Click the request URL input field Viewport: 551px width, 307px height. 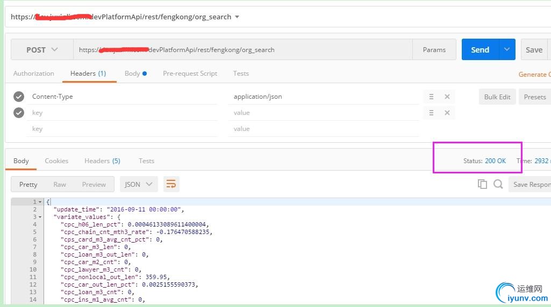tap(242, 49)
